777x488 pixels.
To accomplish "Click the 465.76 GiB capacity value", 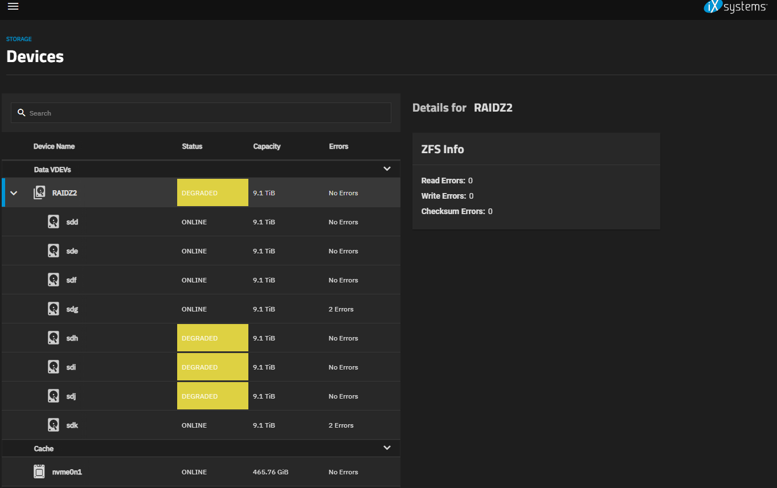I will [269, 472].
